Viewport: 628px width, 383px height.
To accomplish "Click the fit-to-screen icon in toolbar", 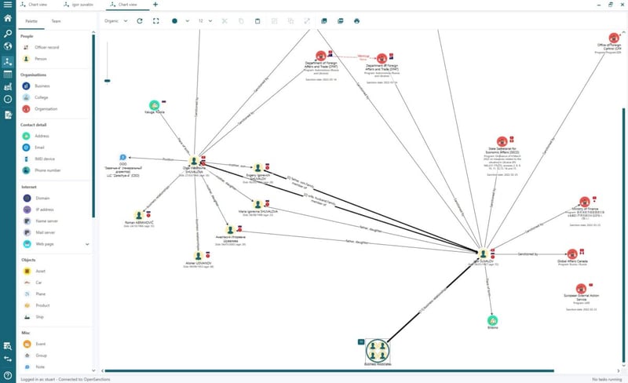I will (155, 21).
